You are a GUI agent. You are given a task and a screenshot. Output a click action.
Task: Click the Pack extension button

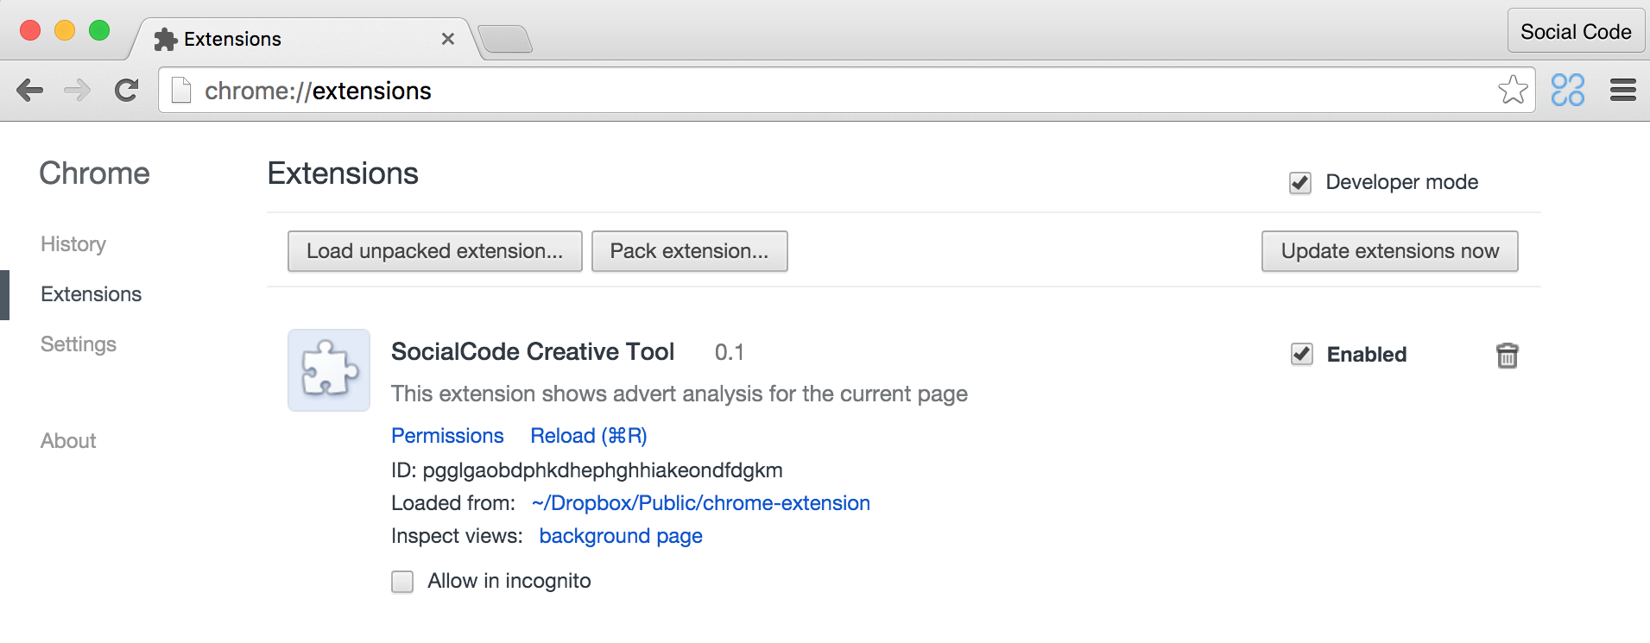(689, 251)
